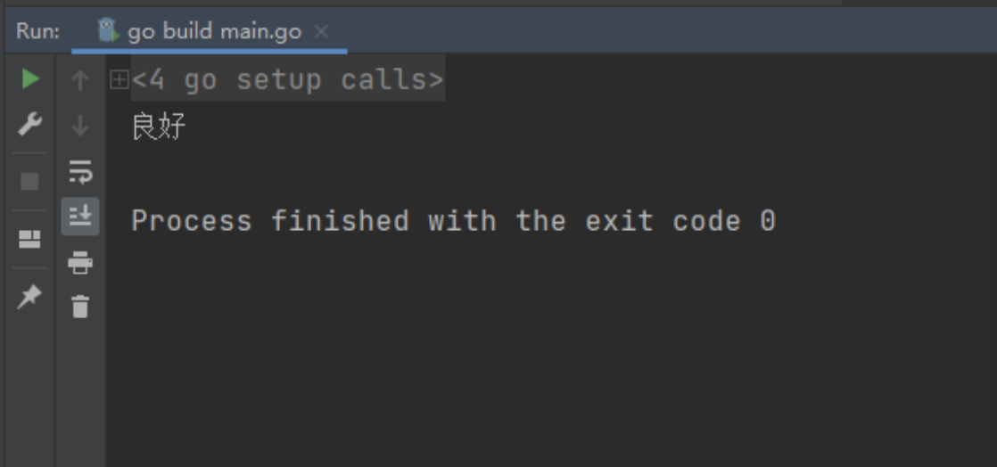Image resolution: width=997 pixels, height=467 pixels.
Task: Clear all console output trash icon
Action: pyautogui.click(x=80, y=307)
